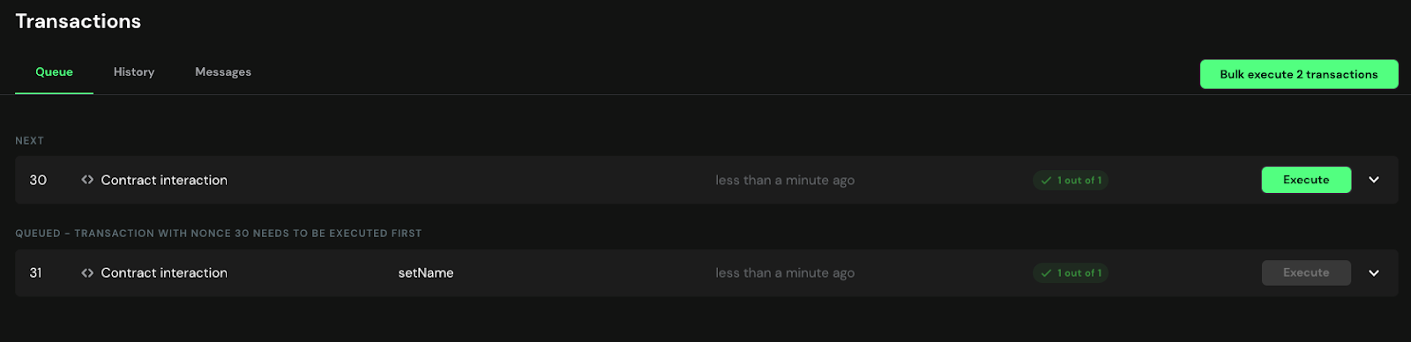Click the nonce 30 number
This screenshot has height=342, width=1411.
(x=38, y=180)
